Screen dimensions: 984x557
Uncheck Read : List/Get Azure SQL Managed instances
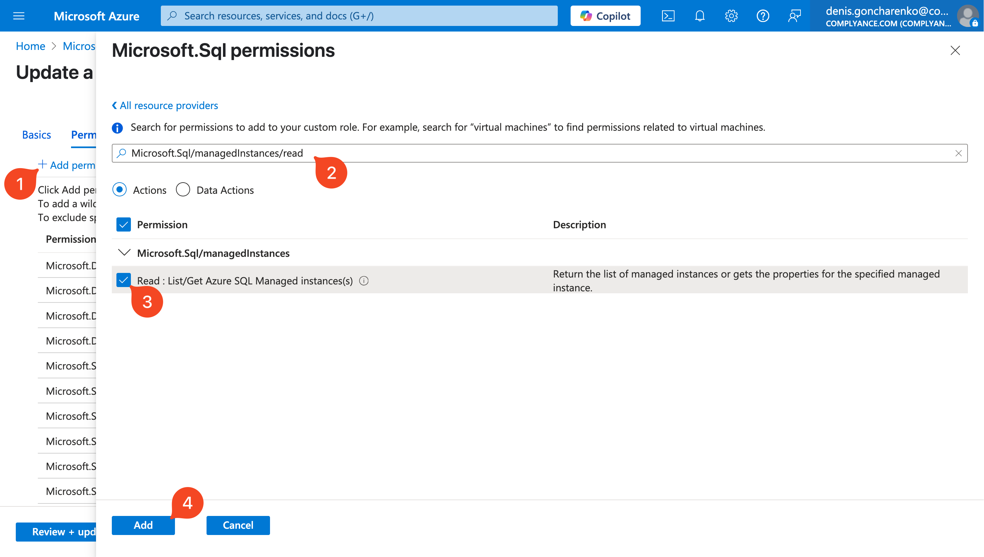click(123, 280)
